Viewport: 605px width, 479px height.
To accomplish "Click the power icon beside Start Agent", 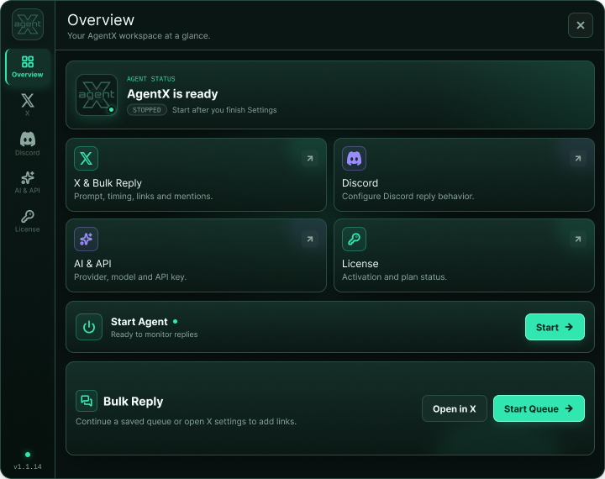I will [89, 327].
